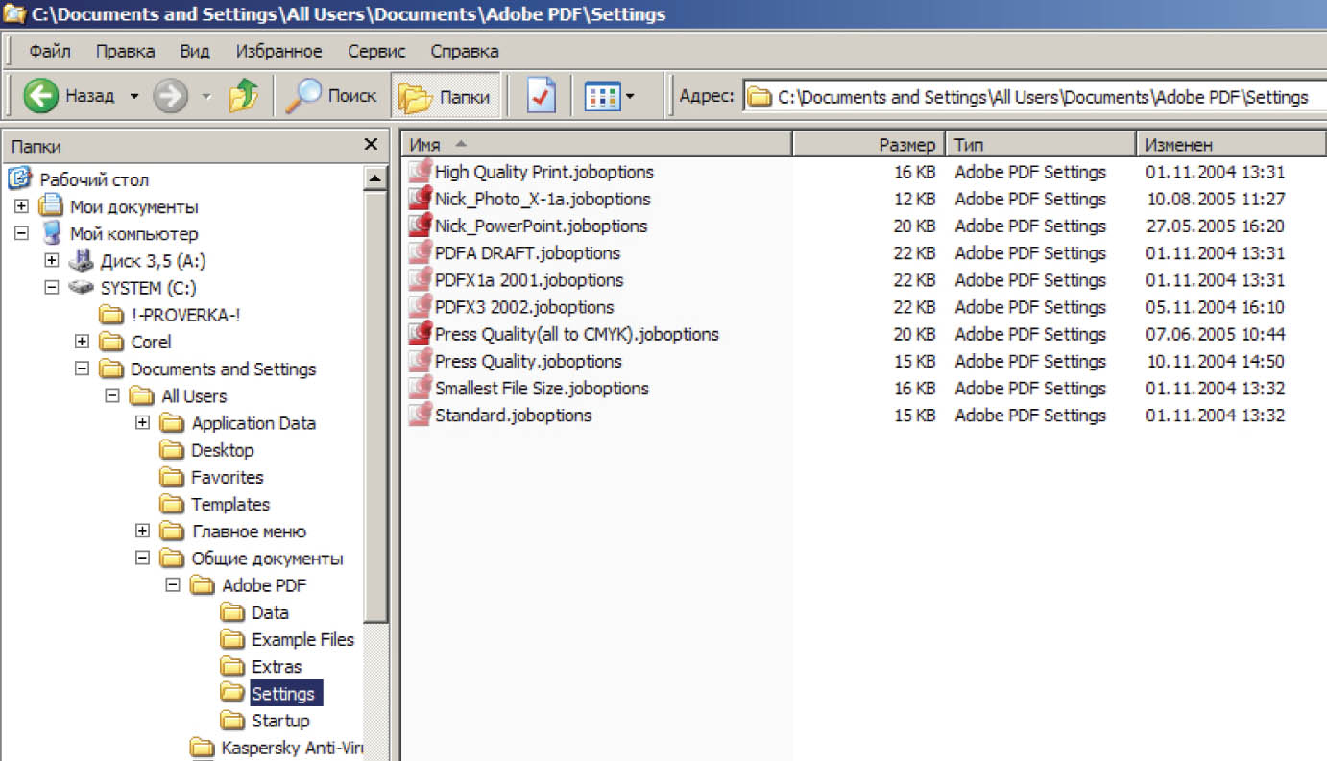
Task: Open dropdown arrow next to Forward button
Action: pyautogui.click(x=206, y=96)
